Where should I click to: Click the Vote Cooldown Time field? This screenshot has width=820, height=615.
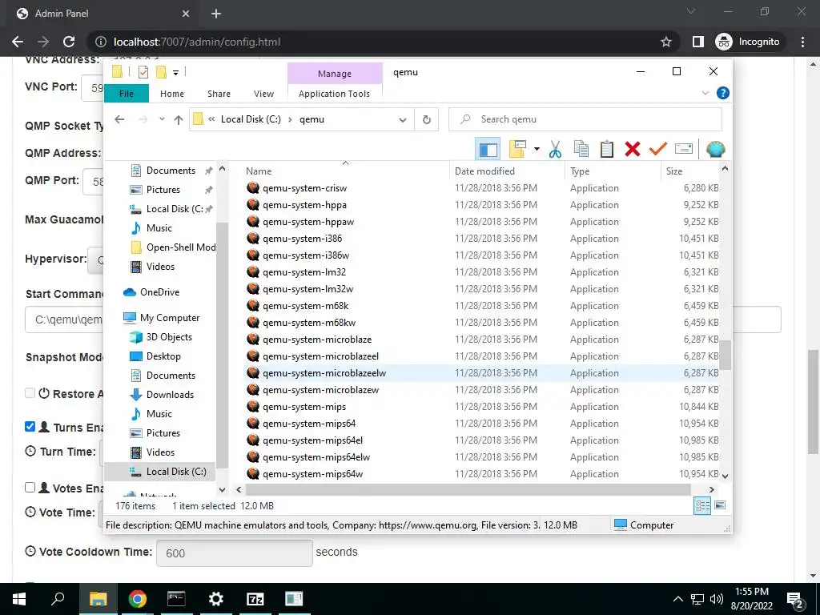[x=235, y=553]
